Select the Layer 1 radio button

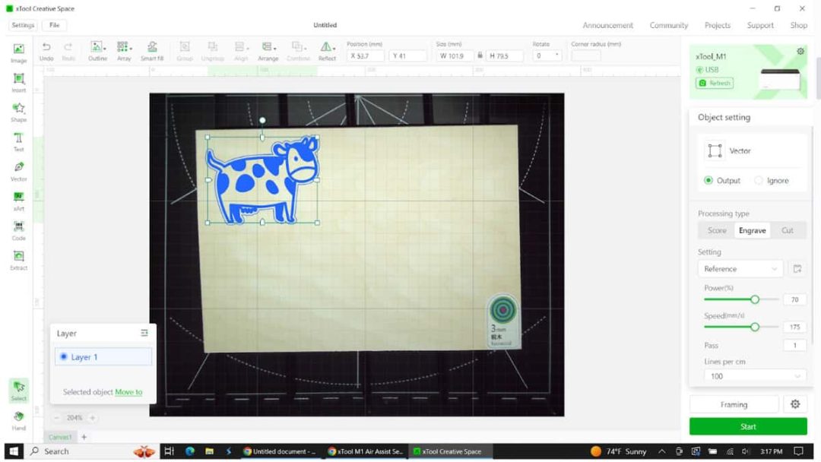(x=64, y=356)
